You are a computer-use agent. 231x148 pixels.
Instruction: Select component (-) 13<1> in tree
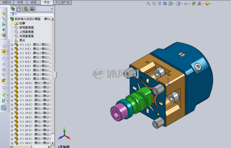coord(35,96)
